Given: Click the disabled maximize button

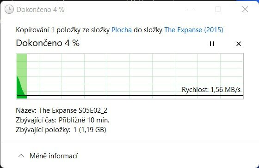Looking at the screenshot, I should pos(218,9).
